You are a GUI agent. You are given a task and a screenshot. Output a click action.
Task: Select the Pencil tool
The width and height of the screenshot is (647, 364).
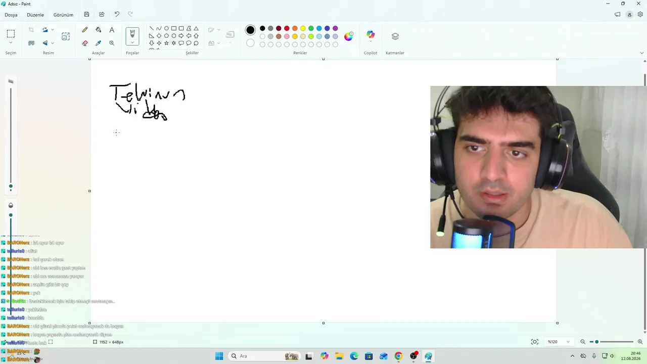click(x=85, y=30)
